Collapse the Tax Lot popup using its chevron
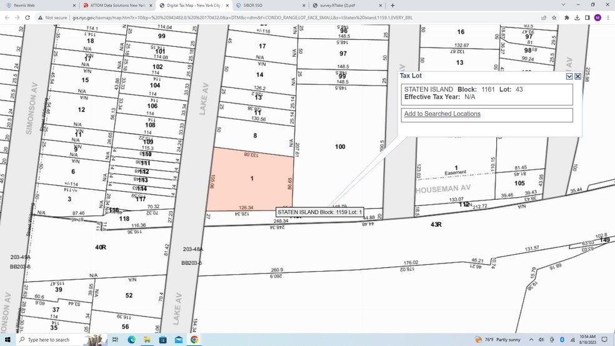The width and height of the screenshot is (615, 346). (x=569, y=76)
